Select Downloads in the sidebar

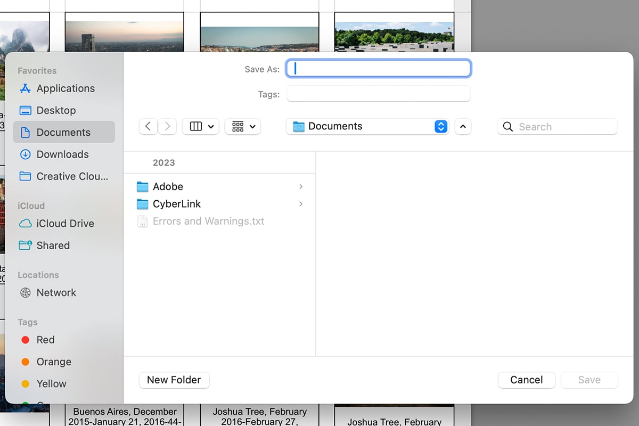62,154
